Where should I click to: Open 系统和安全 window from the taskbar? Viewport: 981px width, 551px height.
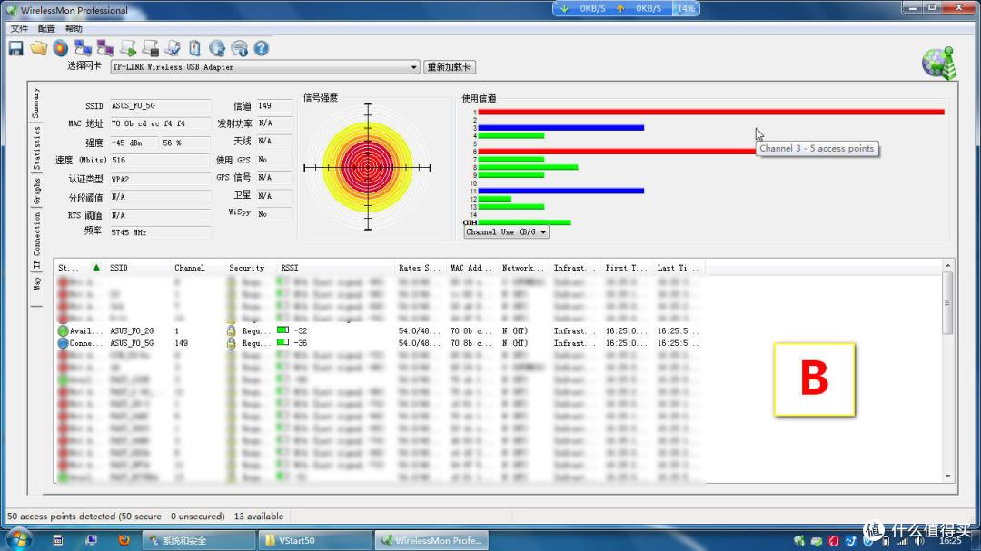[x=198, y=540]
